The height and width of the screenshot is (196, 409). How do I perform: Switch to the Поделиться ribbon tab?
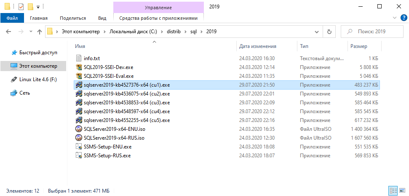[73, 18]
